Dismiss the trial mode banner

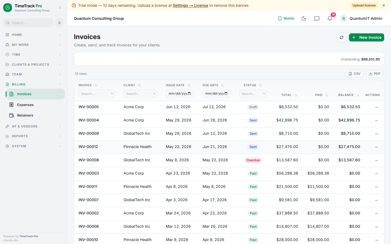coord(384,5)
